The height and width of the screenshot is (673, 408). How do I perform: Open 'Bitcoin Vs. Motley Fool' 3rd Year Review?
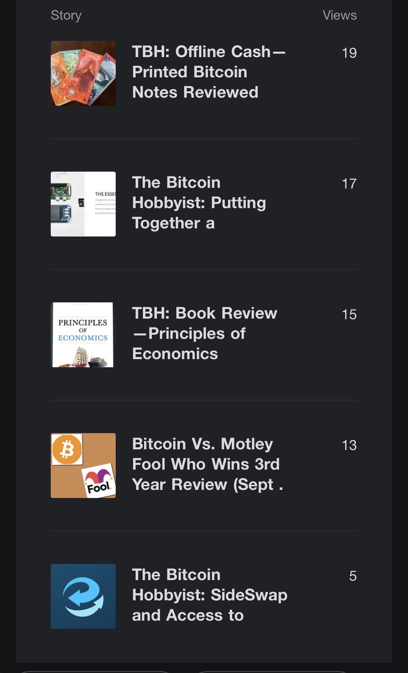pos(207,464)
